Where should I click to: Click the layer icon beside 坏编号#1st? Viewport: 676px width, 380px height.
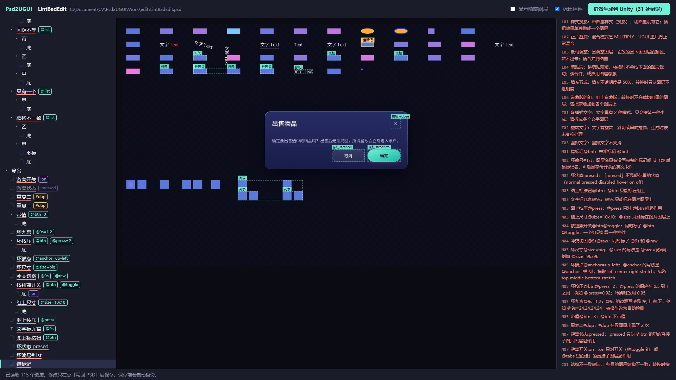(x=12, y=355)
